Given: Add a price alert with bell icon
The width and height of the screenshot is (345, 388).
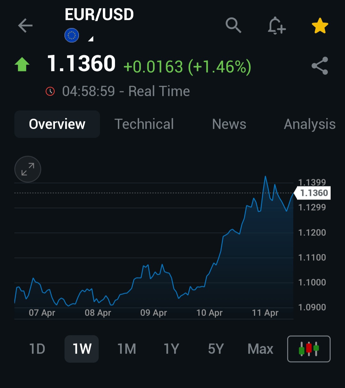Looking at the screenshot, I should coord(277,26).
